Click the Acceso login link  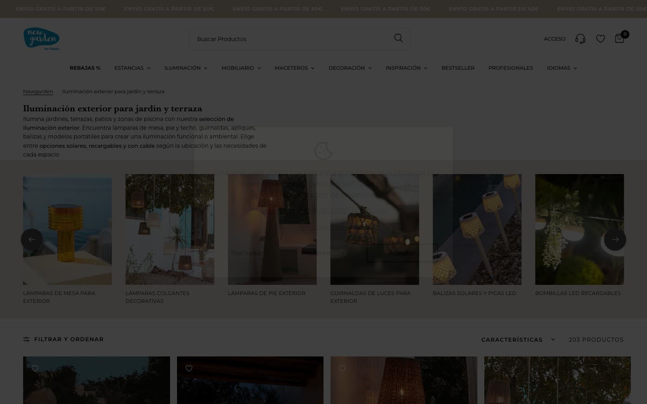point(555,39)
